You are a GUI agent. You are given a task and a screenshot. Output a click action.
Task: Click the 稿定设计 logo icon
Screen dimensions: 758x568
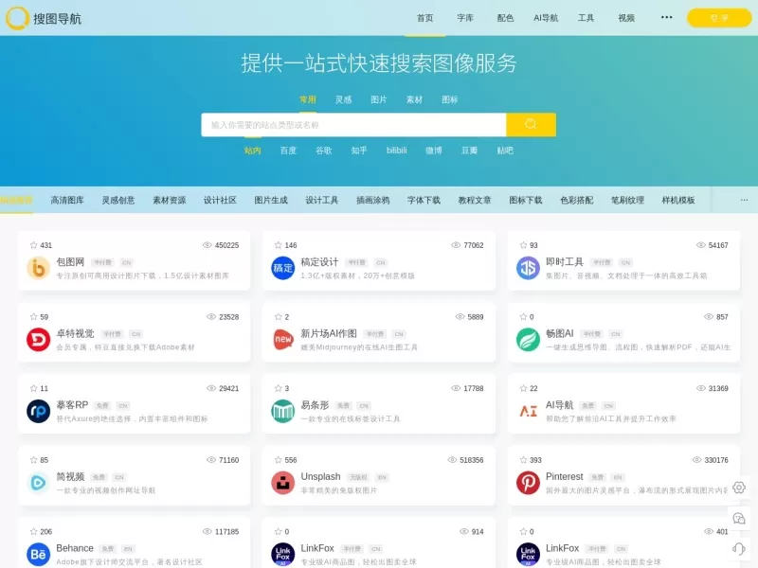[x=284, y=266]
